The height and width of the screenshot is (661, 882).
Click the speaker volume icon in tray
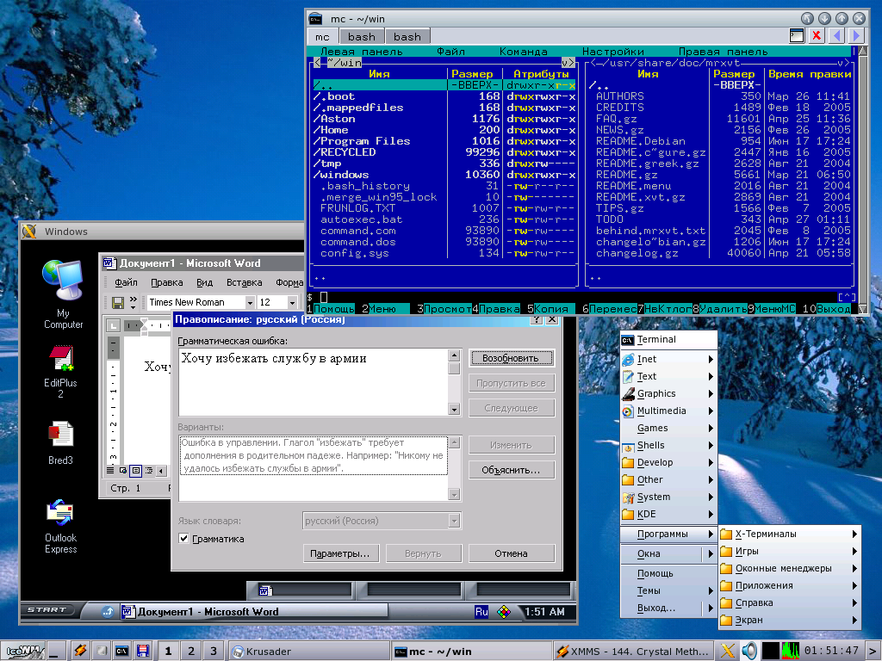click(x=748, y=651)
